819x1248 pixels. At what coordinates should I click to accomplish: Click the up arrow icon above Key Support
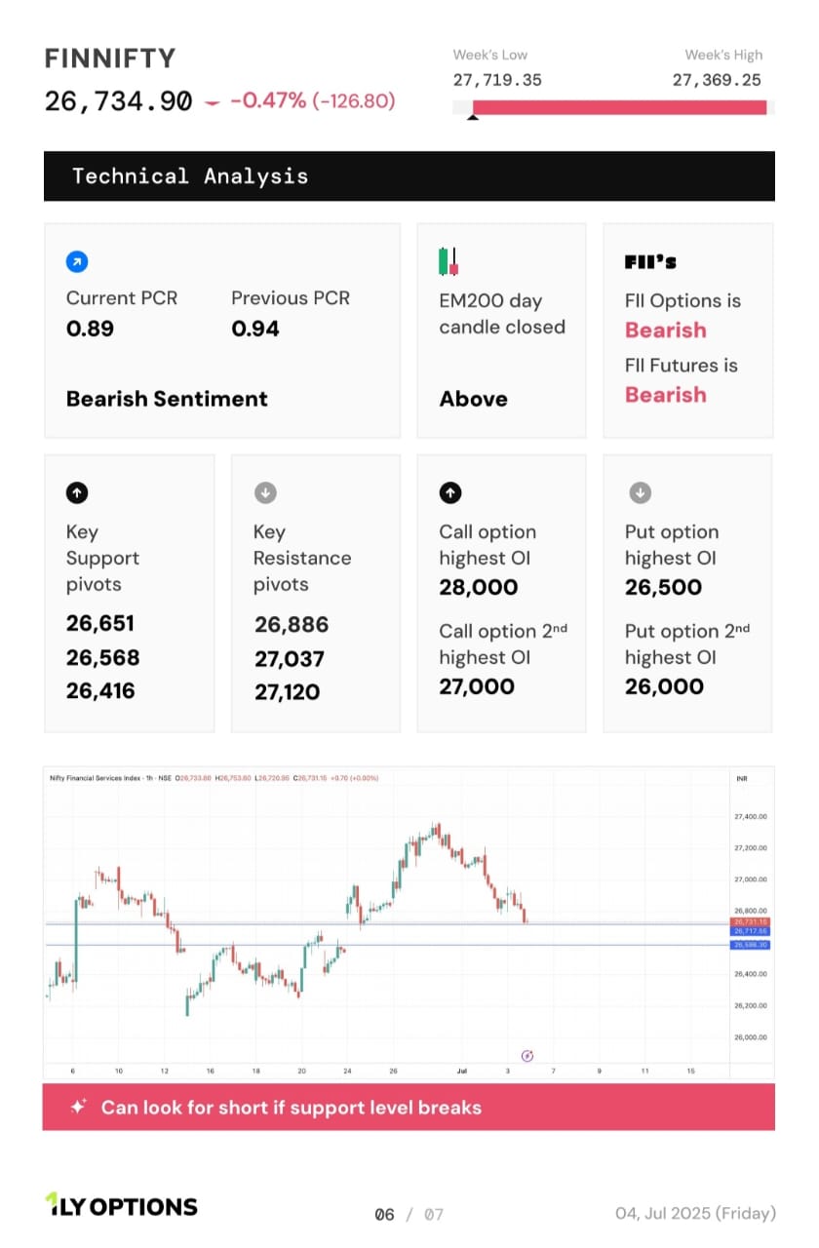pos(77,493)
